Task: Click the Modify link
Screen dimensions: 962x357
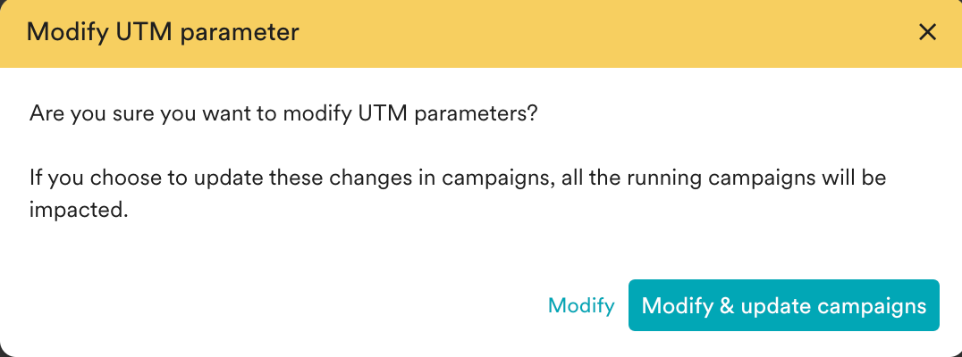Action: pyautogui.click(x=581, y=306)
